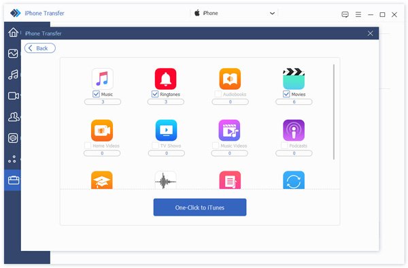Click the iPhone Transfer logo icon
408x268 pixels.
16,13
